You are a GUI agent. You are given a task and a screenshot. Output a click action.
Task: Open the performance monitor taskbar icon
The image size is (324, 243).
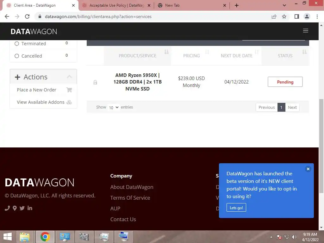click(x=104, y=237)
